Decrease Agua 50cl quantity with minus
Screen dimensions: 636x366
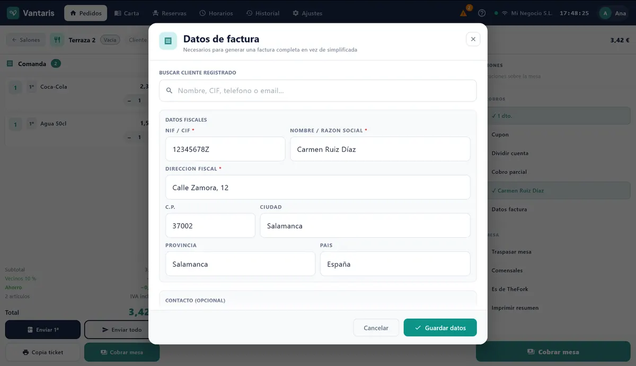(x=129, y=138)
